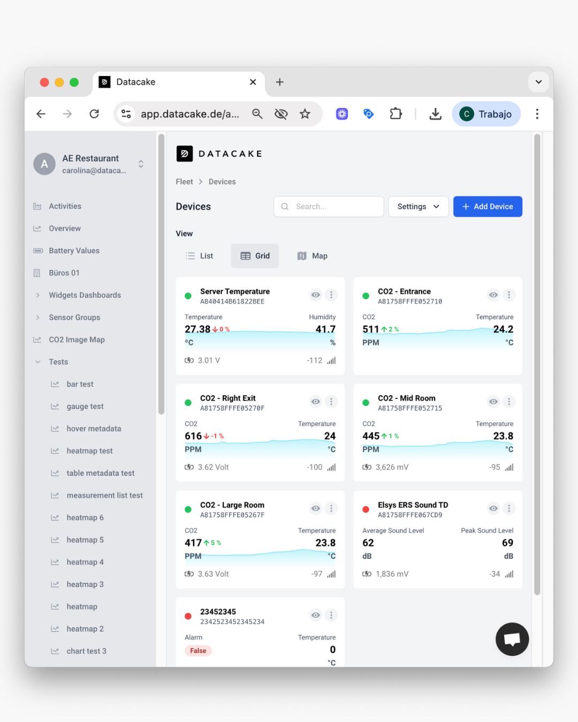
Task: Open the Settings dropdown
Action: pos(418,206)
